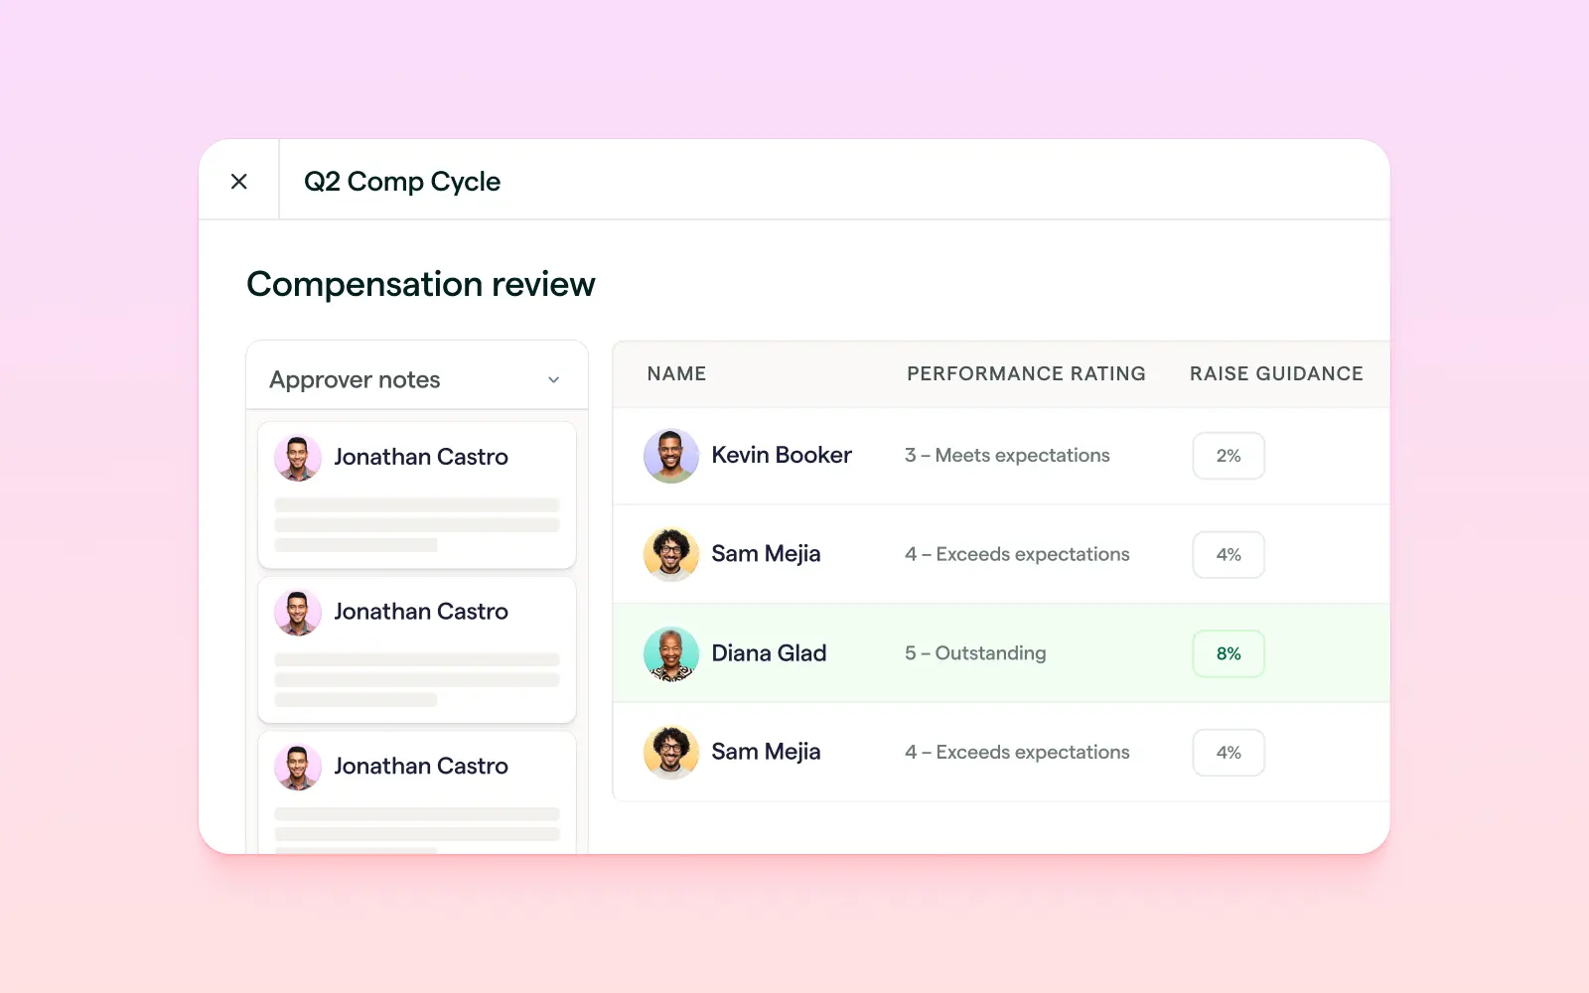Click the 8% raise guidance indicator

(1228, 653)
